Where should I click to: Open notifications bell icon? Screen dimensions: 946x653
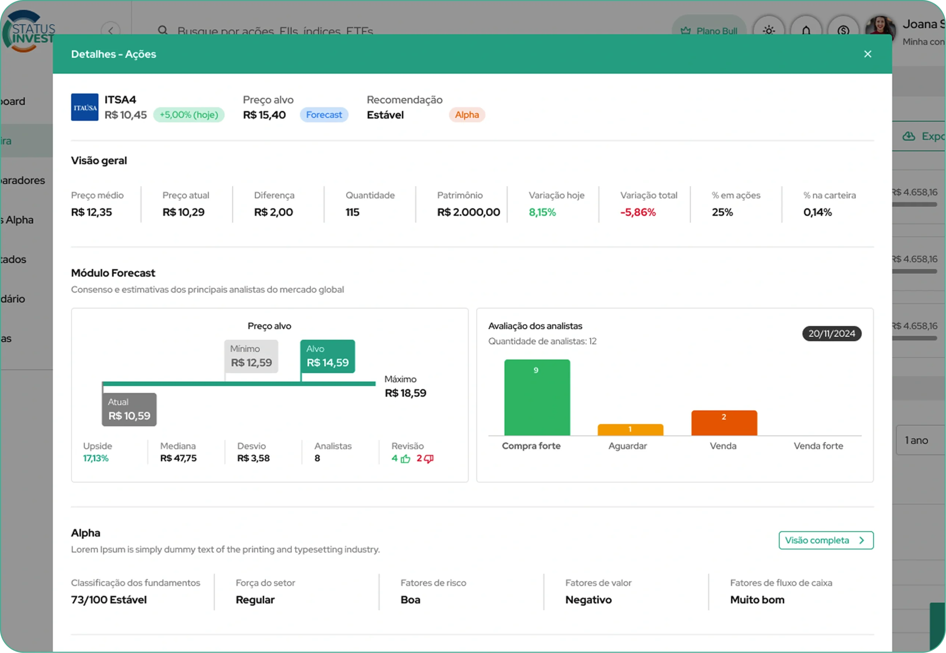[806, 30]
